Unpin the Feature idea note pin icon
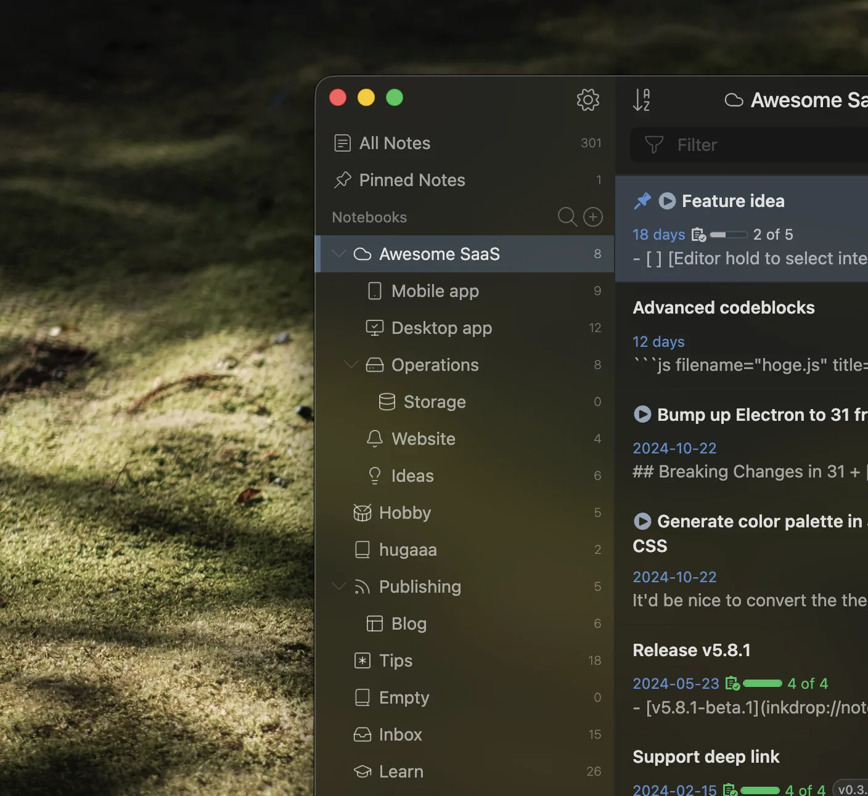This screenshot has width=868, height=796. [x=642, y=201]
